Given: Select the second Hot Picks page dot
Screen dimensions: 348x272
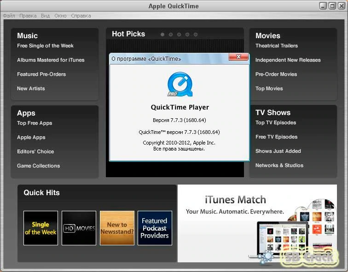Looking at the screenshot, I should pos(171,35).
